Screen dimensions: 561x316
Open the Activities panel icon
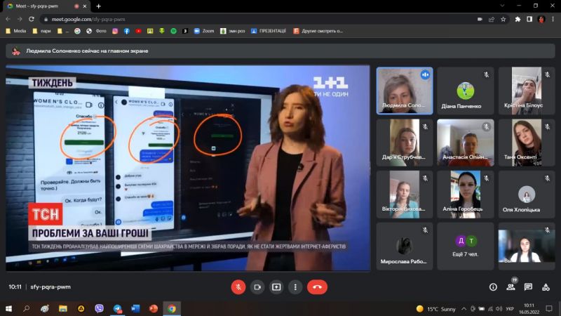[x=546, y=287]
